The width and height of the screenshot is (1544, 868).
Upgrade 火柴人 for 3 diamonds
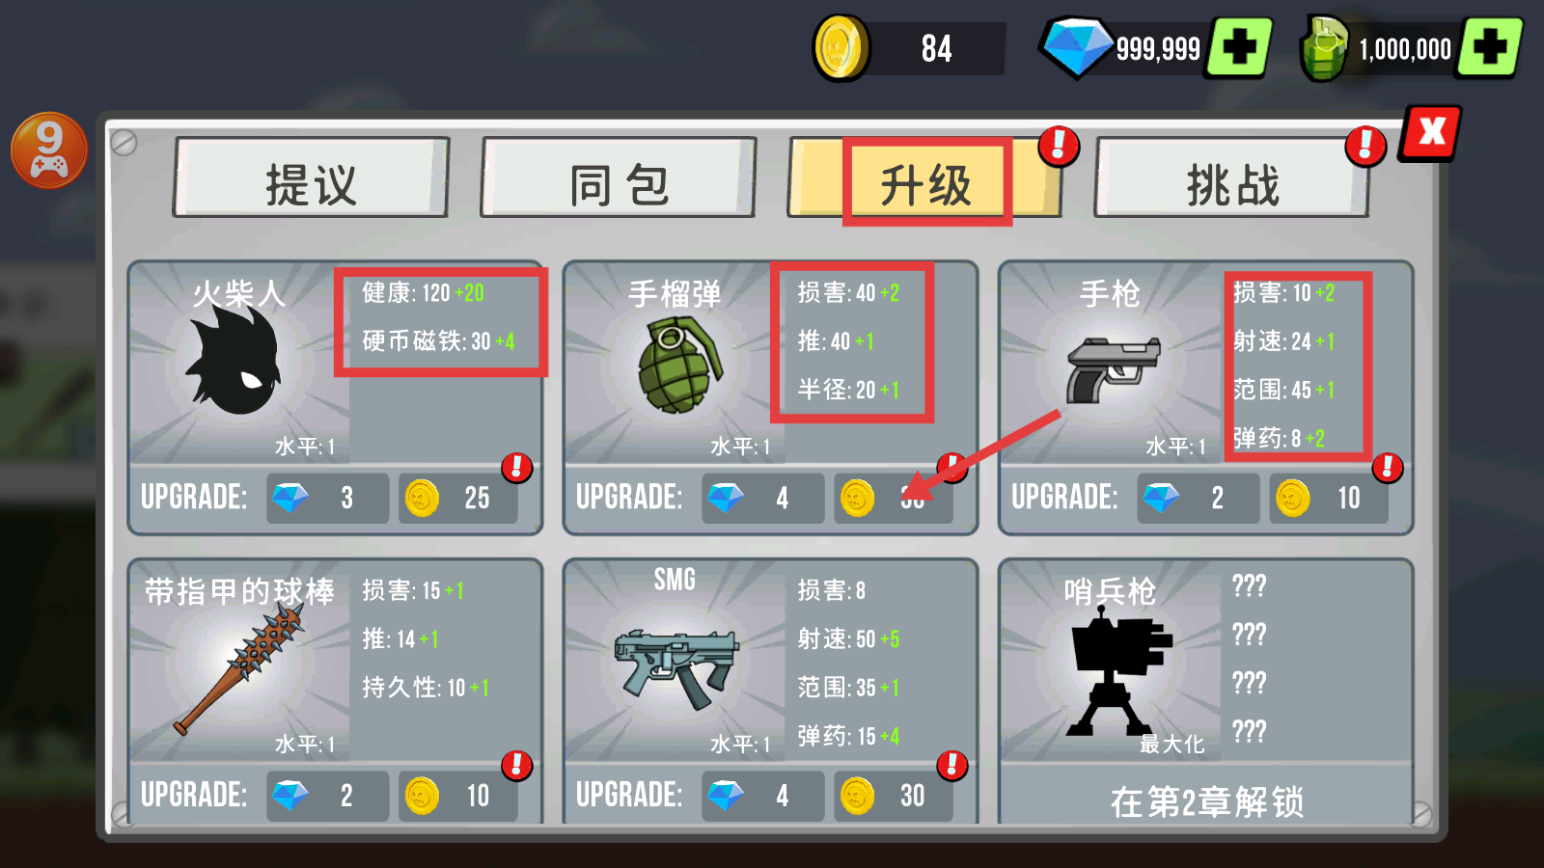[x=327, y=499]
